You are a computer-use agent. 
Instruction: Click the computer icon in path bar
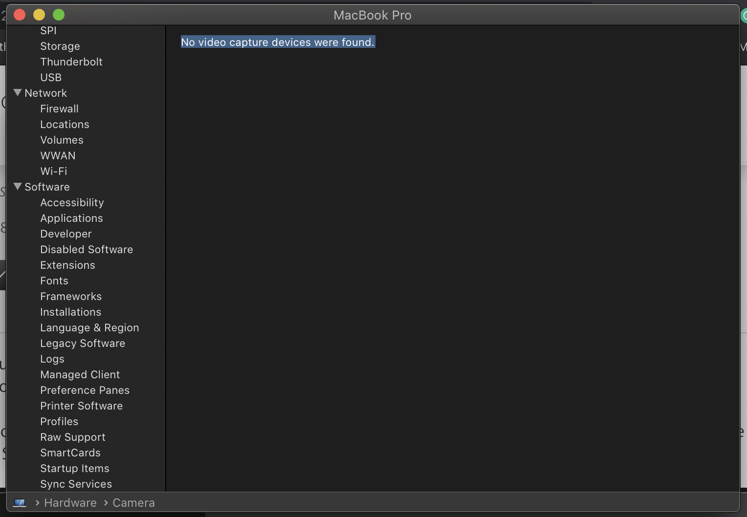(x=20, y=502)
